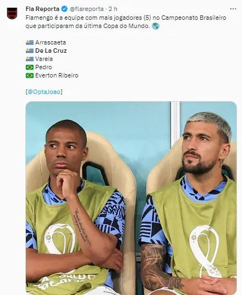Select the bold De La Cruz text
Image resolution: width=242 pixels, height=295 pixels.
pyautogui.click(x=51, y=51)
